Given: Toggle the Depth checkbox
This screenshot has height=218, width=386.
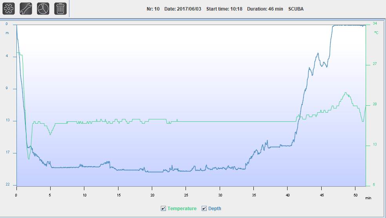Looking at the screenshot, I should (204, 209).
